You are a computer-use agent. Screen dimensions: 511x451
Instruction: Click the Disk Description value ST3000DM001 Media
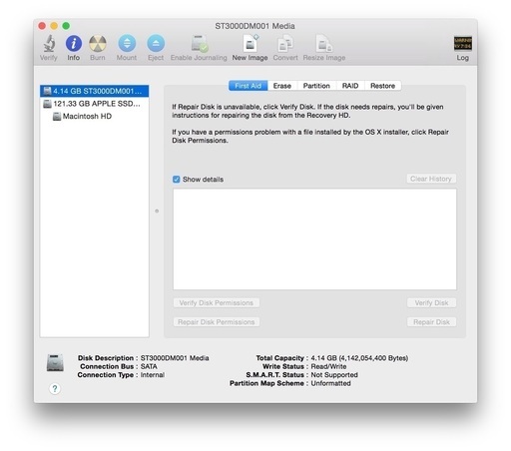(x=175, y=358)
